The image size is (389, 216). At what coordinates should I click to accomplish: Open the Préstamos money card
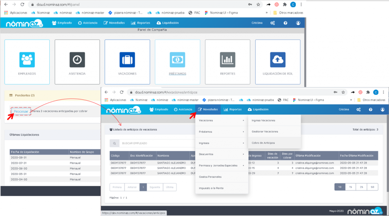coord(177,62)
